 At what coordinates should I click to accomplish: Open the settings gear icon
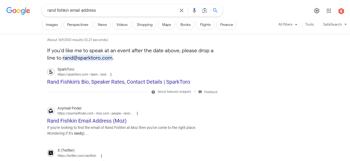pyautogui.click(x=317, y=11)
